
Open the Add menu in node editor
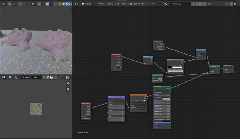tap(117, 4)
